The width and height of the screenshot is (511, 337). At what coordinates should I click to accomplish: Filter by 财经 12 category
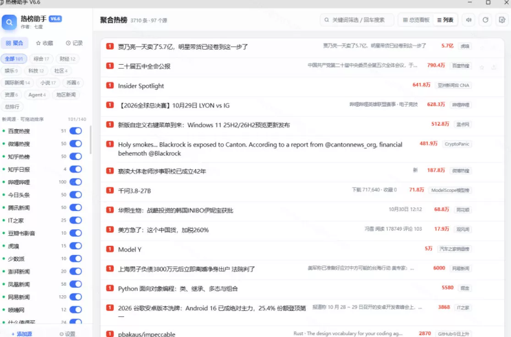pyautogui.click(x=67, y=59)
